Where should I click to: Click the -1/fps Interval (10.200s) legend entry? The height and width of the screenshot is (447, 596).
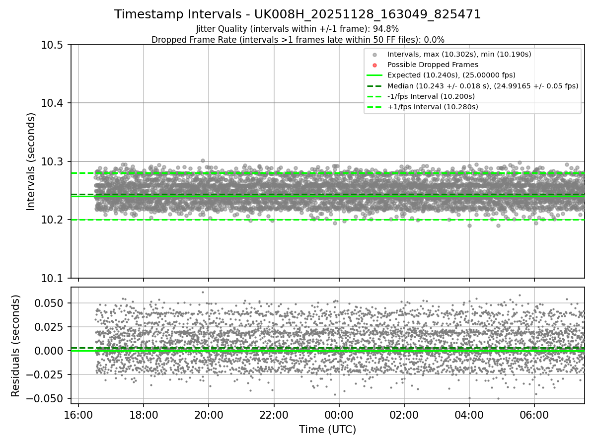(x=431, y=96)
